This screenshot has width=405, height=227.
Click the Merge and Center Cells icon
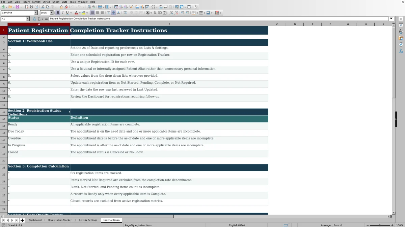pos(131,13)
